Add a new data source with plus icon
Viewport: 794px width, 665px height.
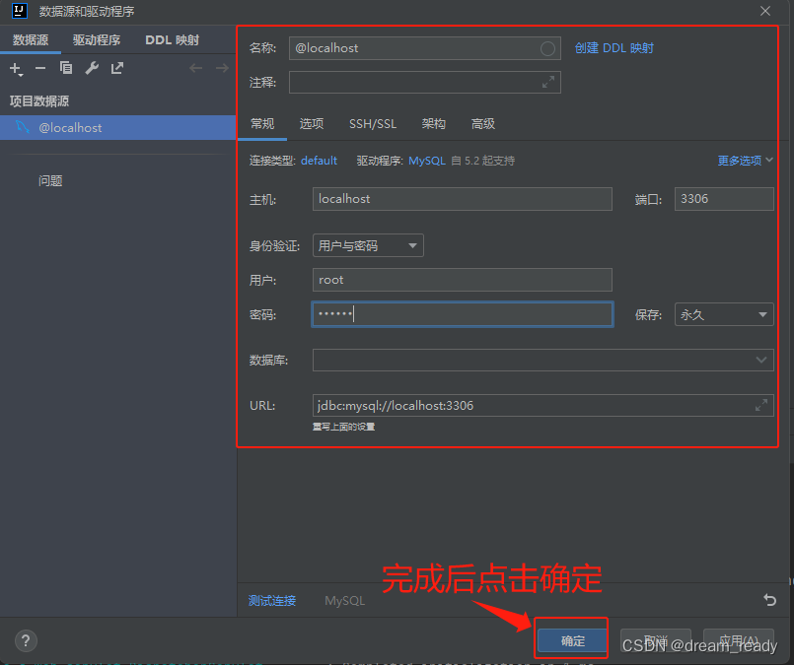tap(16, 68)
